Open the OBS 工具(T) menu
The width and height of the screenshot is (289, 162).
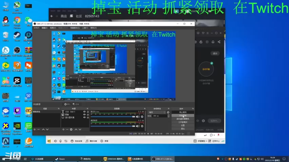[x=85, y=28]
